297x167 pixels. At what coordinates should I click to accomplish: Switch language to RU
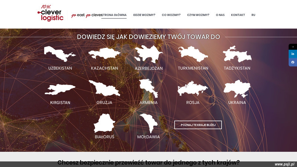coord(253,15)
